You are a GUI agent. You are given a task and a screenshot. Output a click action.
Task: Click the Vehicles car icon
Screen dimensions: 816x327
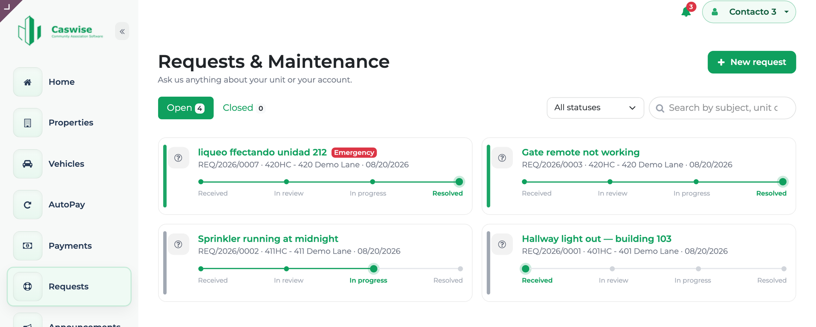tap(28, 164)
